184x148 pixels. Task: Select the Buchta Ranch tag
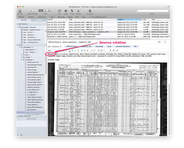click(x=30, y=50)
